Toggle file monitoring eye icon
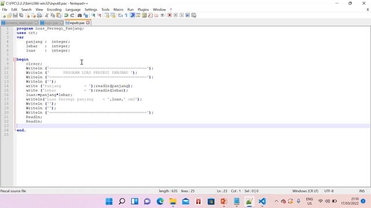Image resolution: width=371 pixels, height=208 pixels. click(162, 16)
